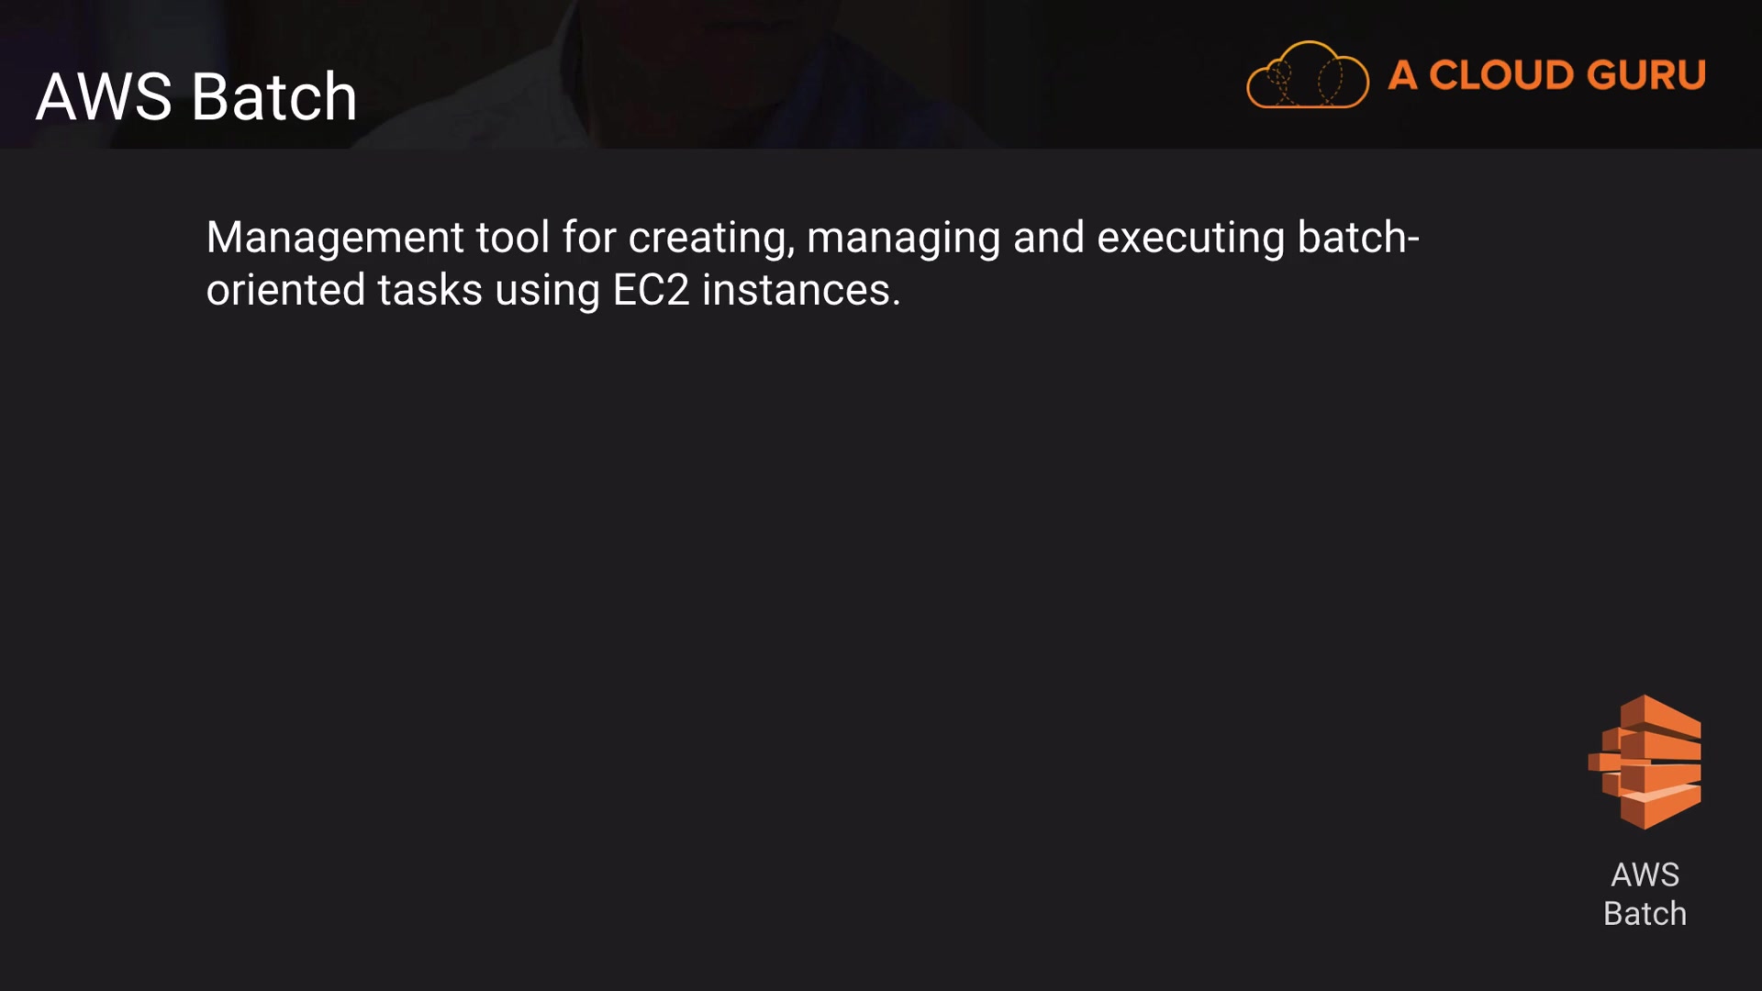This screenshot has height=991, width=1762.
Task: Click the A Cloud Guru cloud logo
Action: 1307,75
